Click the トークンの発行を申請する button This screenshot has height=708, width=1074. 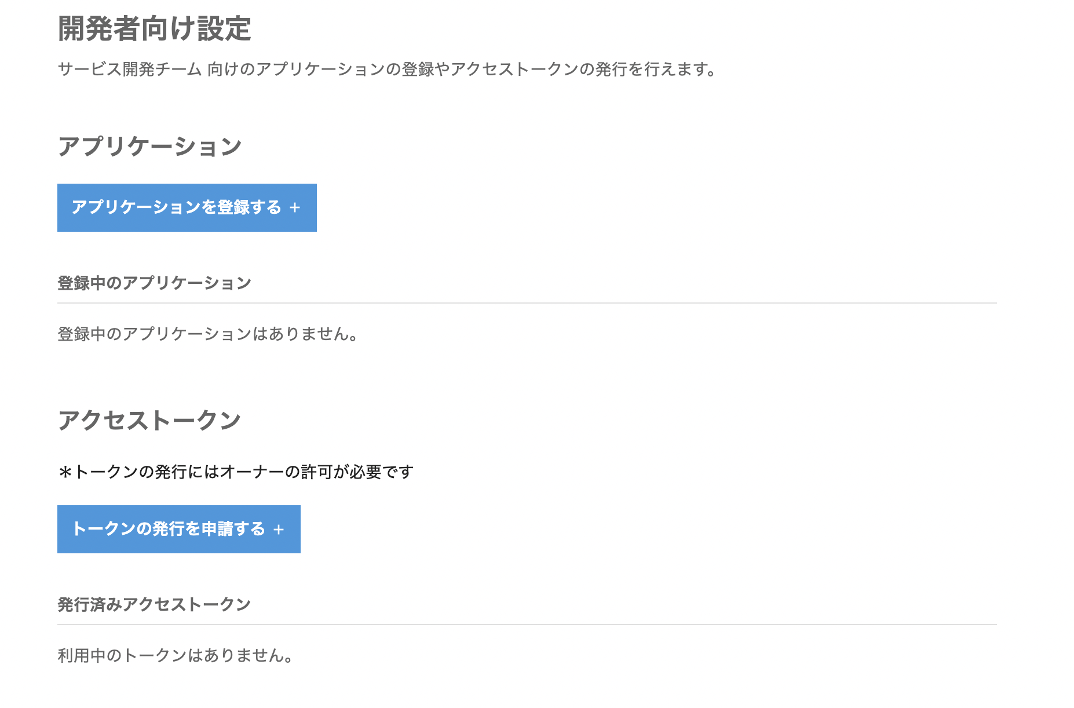click(x=179, y=529)
